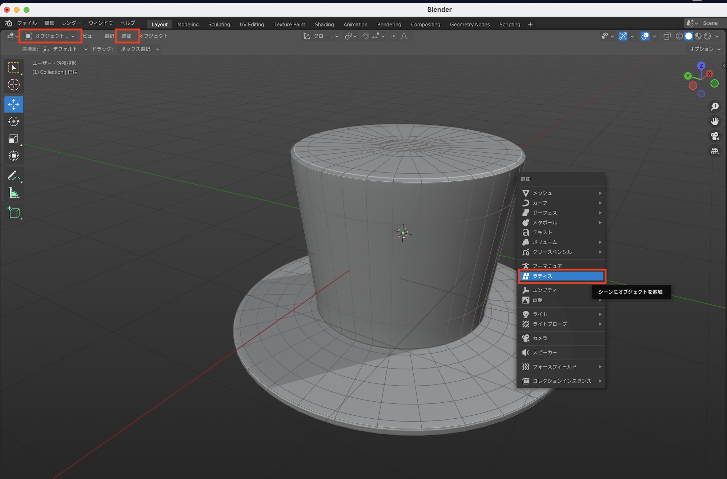
Task: Switch to the Sculpting workspace tab
Action: click(219, 24)
